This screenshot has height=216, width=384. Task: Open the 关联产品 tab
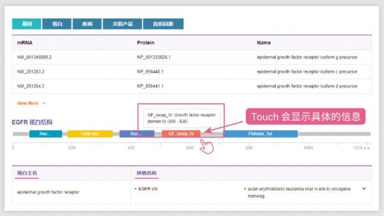[122, 24]
